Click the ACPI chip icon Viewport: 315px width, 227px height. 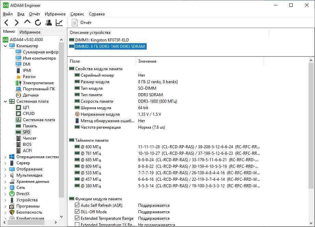click(x=18, y=151)
